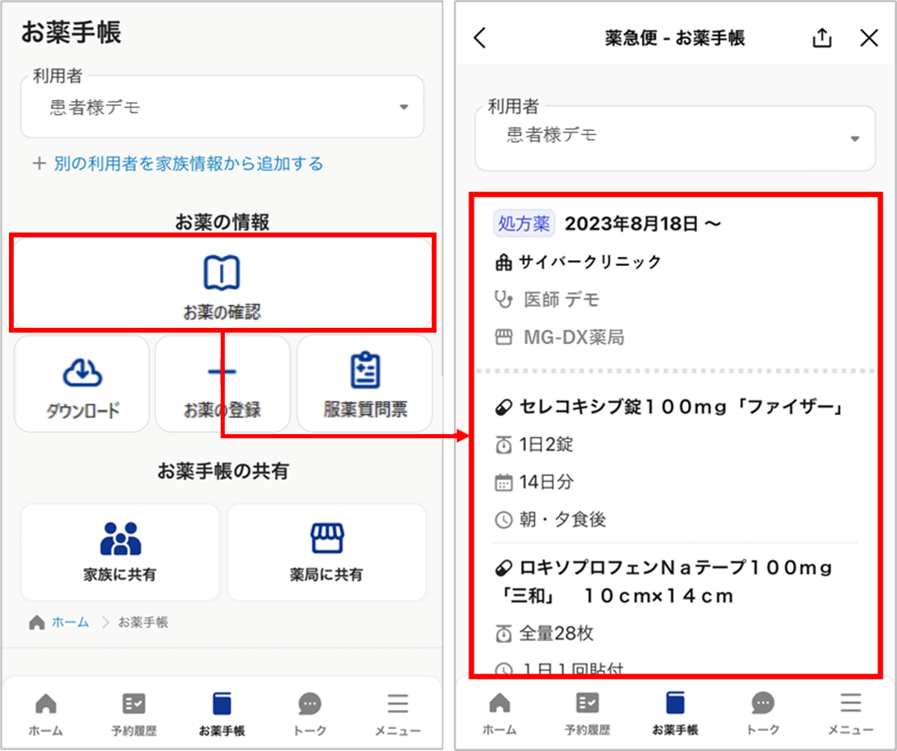Select セレコキシブ錠 medication entry
897x751 pixels.
pos(680,407)
